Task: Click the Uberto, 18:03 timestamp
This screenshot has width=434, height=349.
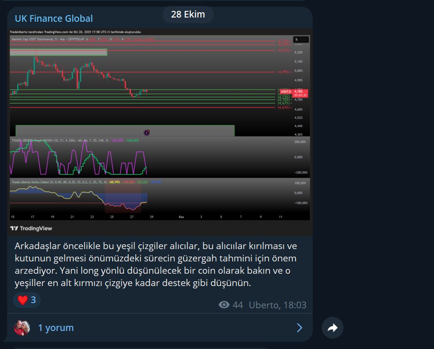Action: pyautogui.click(x=277, y=305)
